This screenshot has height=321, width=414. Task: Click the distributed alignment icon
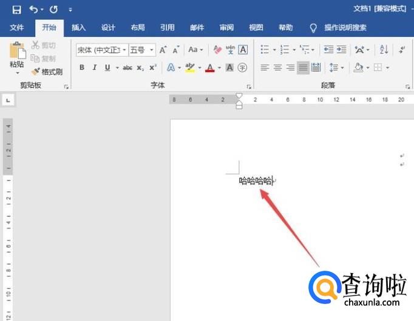[x=316, y=68]
